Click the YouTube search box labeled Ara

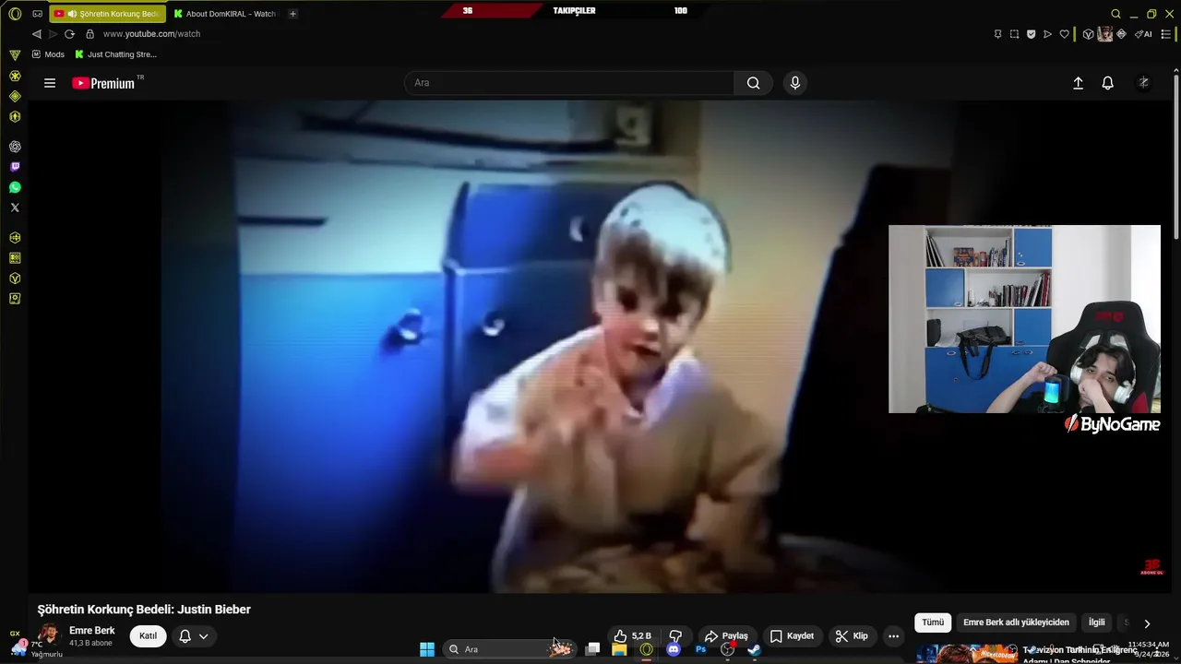click(x=569, y=83)
